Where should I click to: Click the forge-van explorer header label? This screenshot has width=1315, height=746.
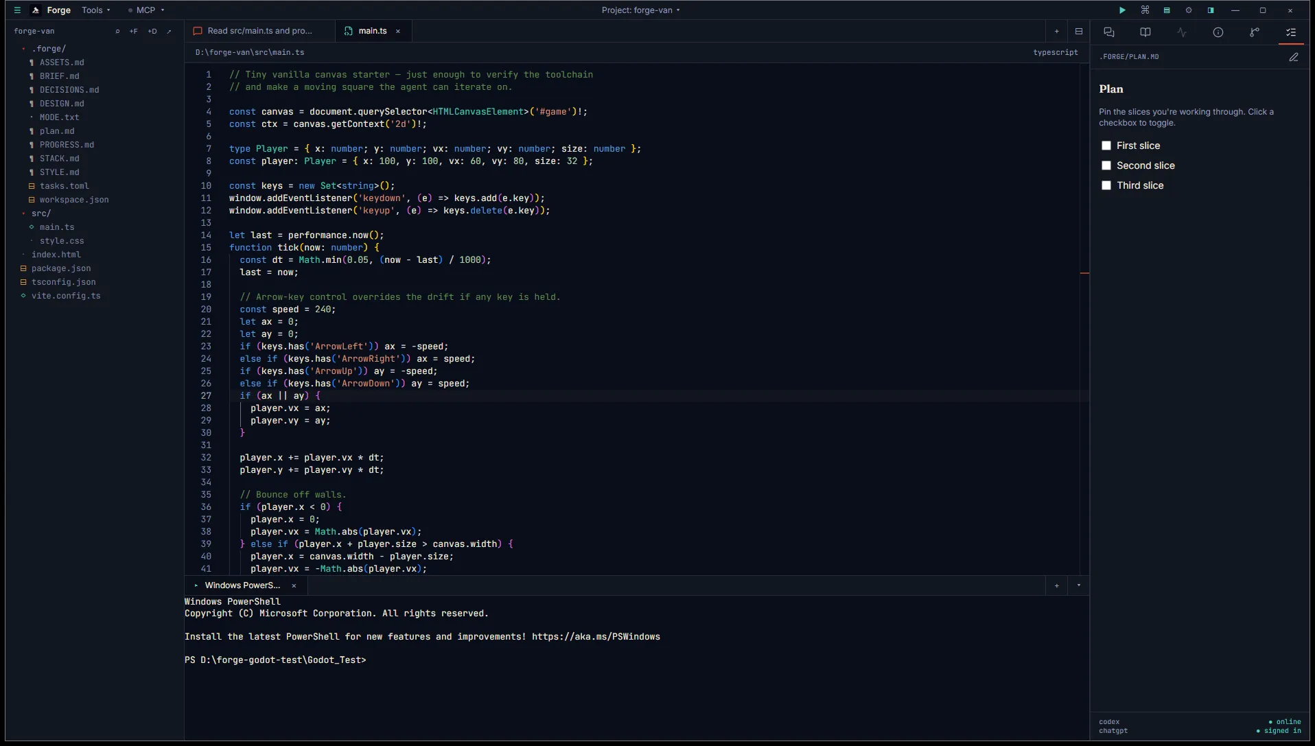point(34,32)
